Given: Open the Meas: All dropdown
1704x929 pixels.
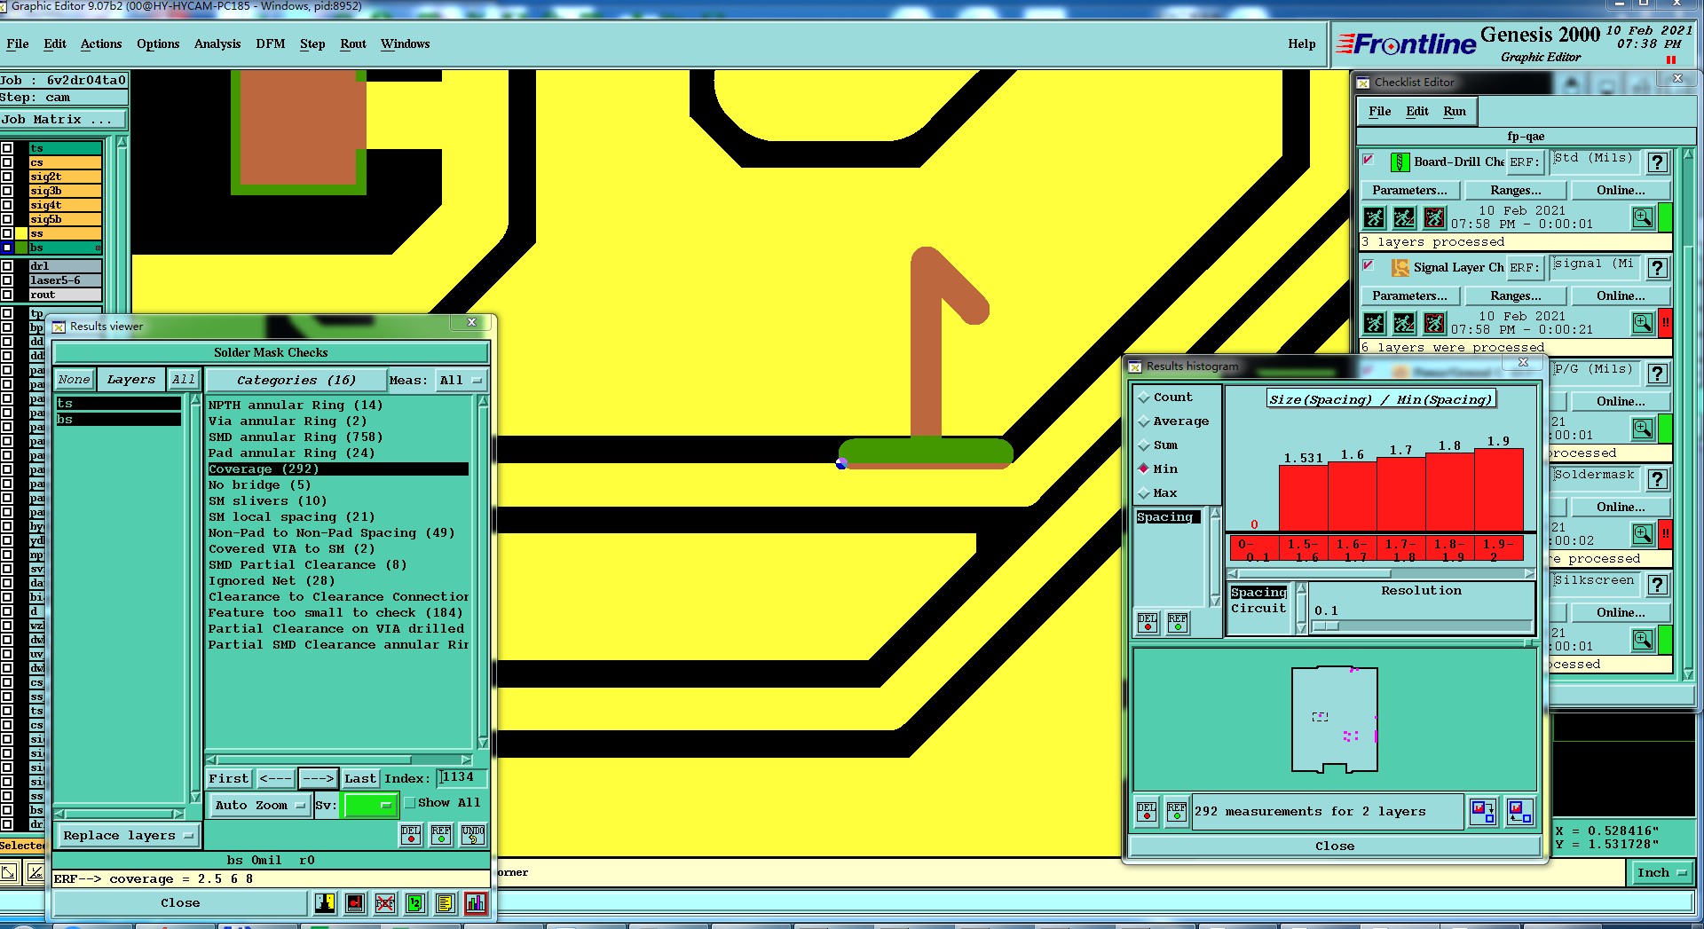Looking at the screenshot, I should (461, 381).
